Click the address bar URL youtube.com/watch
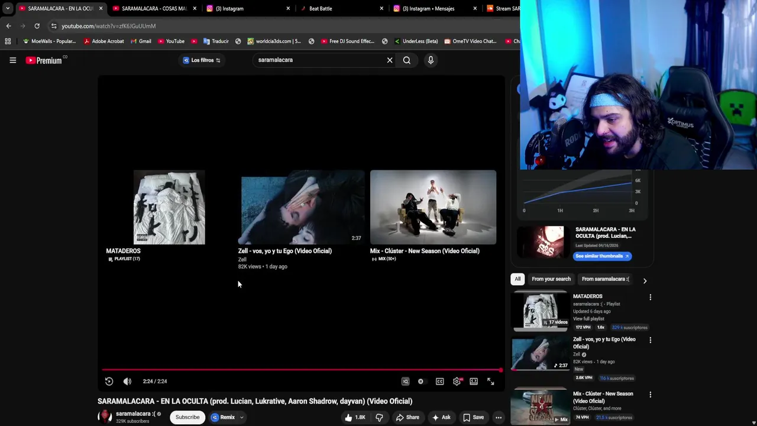 [109, 26]
